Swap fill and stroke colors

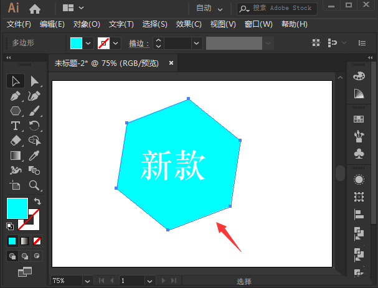[37, 202]
